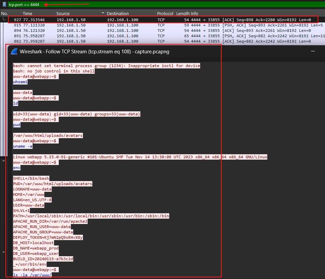Click the Info column header

click(x=194, y=13)
